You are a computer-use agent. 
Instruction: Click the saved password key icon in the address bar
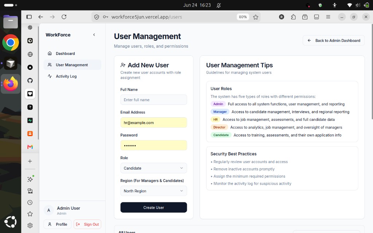pos(106,17)
